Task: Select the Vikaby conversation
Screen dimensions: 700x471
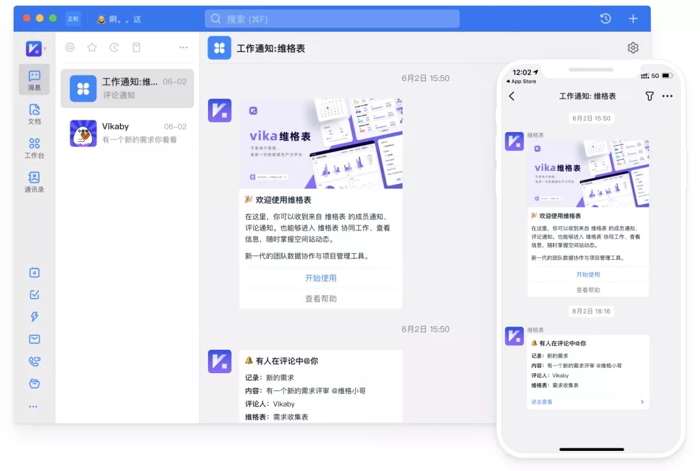Action: click(x=127, y=133)
